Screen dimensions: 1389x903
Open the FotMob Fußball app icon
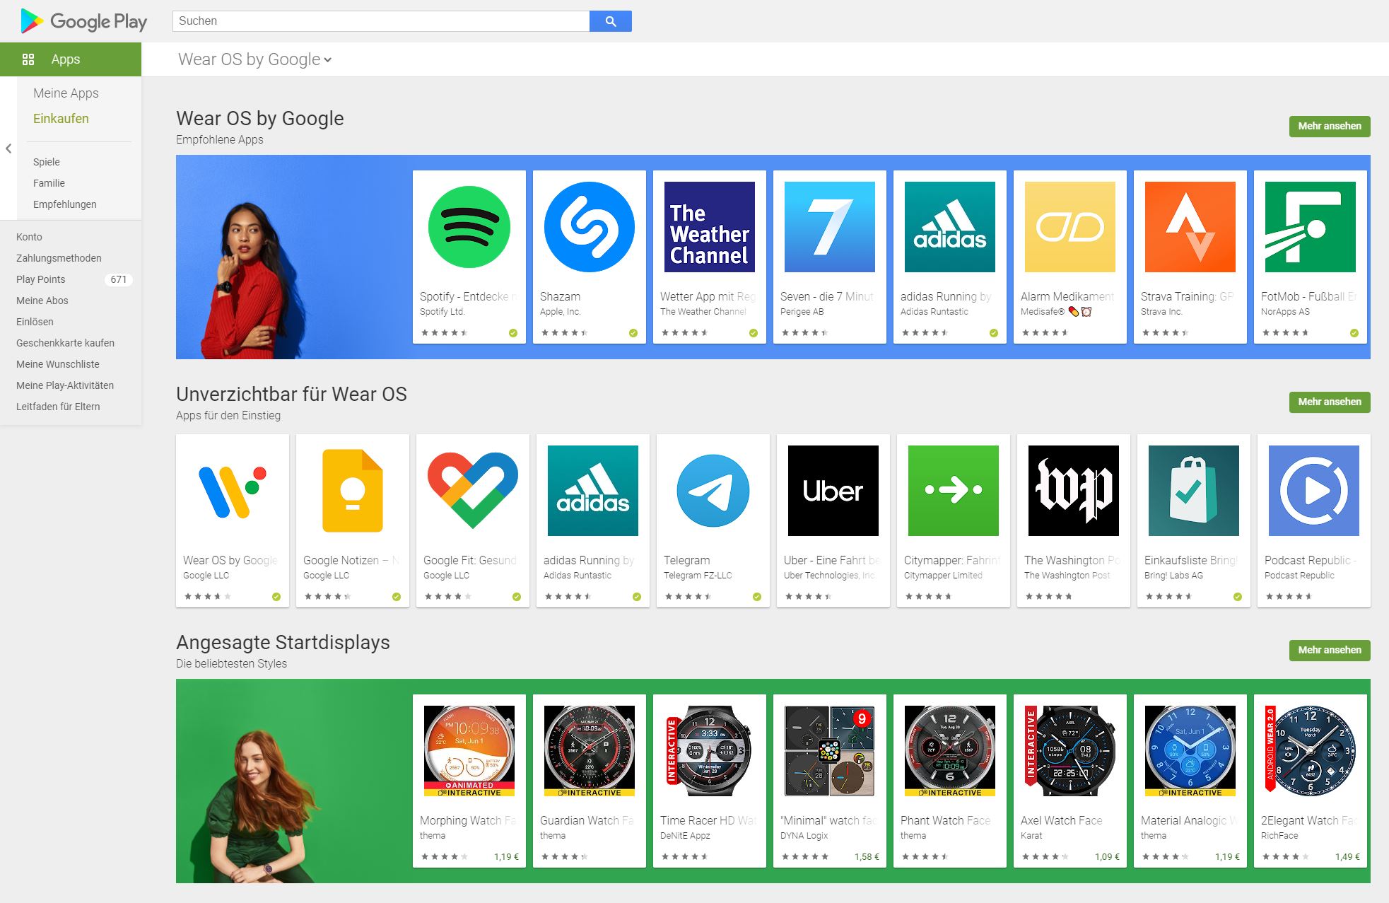[x=1311, y=227]
